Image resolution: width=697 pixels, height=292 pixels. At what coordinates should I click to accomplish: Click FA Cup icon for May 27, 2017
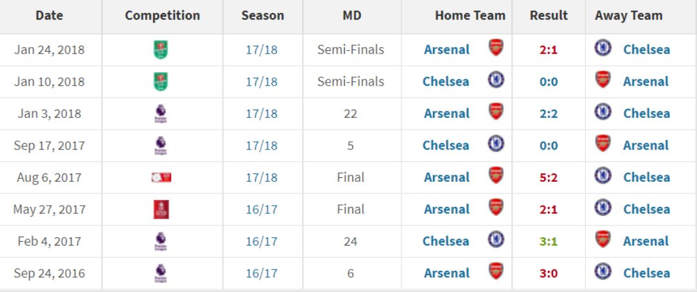[x=161, y=209]
